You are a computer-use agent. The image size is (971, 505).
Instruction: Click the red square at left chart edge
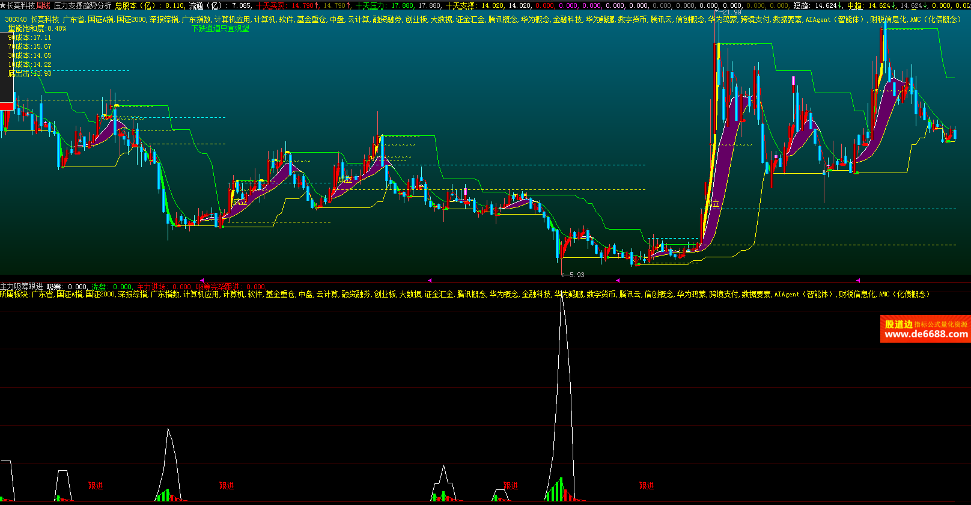(x=6, y=106)
